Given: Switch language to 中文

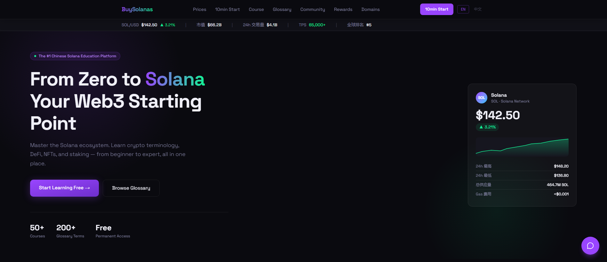Looking at the screenshot, I should click(x=478, y=9).
